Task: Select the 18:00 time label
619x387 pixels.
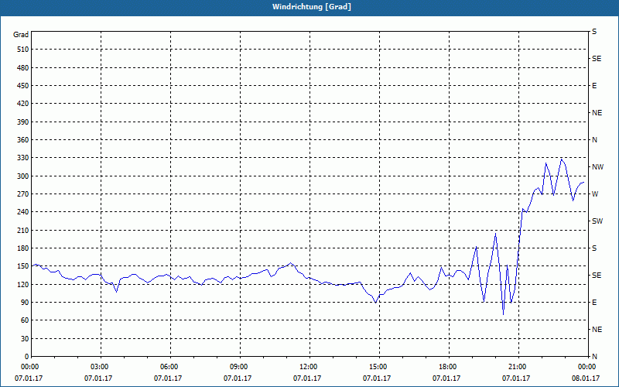Action: pos(449,367)
